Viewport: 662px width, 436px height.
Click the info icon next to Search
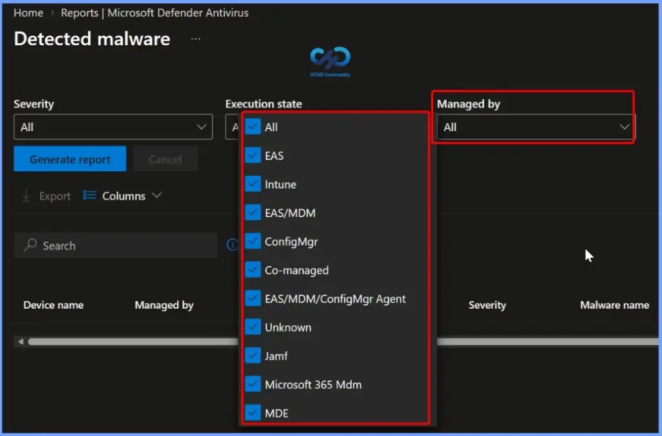232,245
